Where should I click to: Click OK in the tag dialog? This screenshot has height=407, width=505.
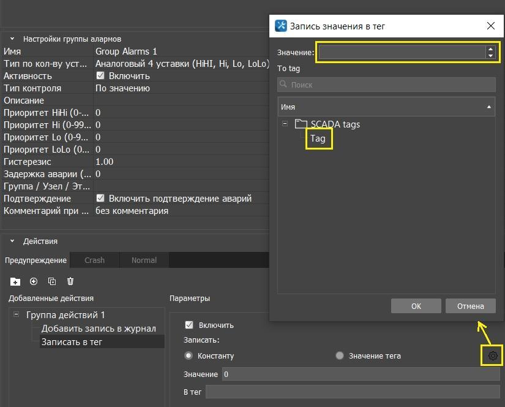416,306
